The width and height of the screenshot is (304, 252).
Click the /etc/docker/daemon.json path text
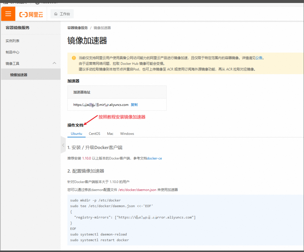click(137, 190)
